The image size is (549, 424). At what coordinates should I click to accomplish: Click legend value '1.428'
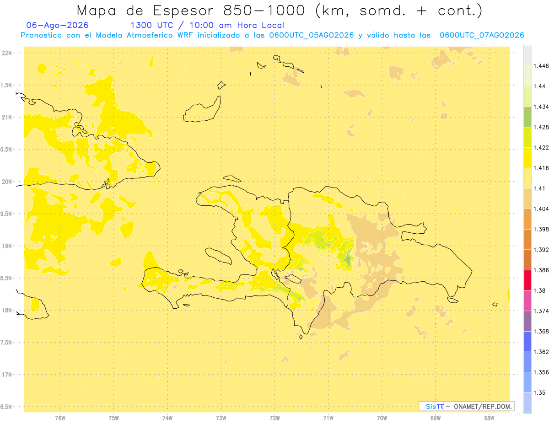pos(541,127)
